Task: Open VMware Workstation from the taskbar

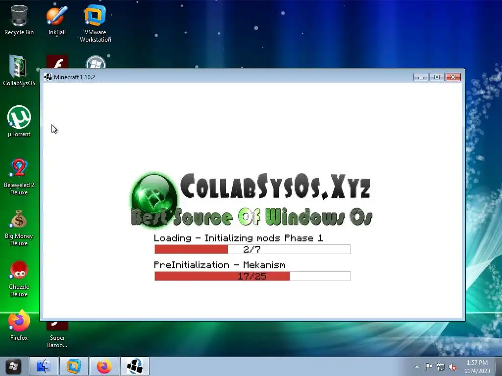Action: (x=74, y=366)
